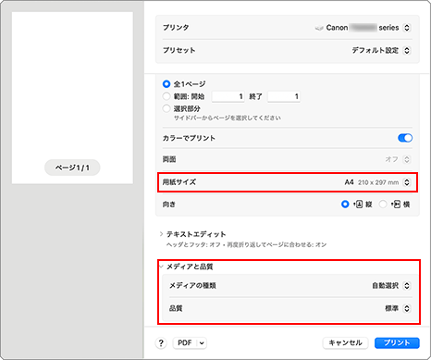Select the 選択部分 radio button
Screen dimensions: 431x360
[166, 108]
